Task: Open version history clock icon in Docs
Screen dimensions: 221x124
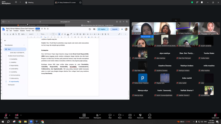Action: tap(90, 29)
